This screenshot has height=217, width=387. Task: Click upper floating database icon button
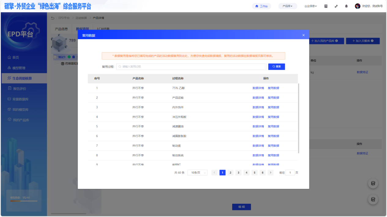coord(373,183)
